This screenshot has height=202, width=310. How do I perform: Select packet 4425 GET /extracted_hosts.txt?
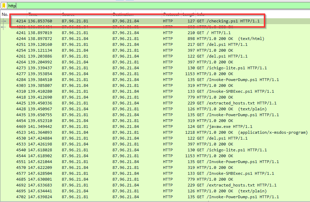click(138, 103)
